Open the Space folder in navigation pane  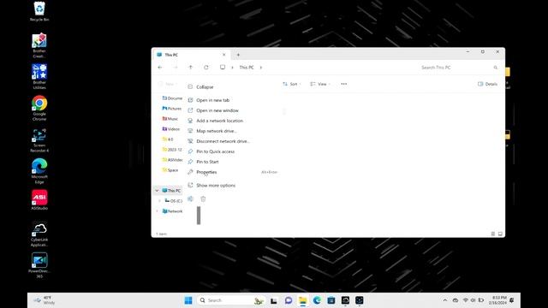click(x=170, y=170)
